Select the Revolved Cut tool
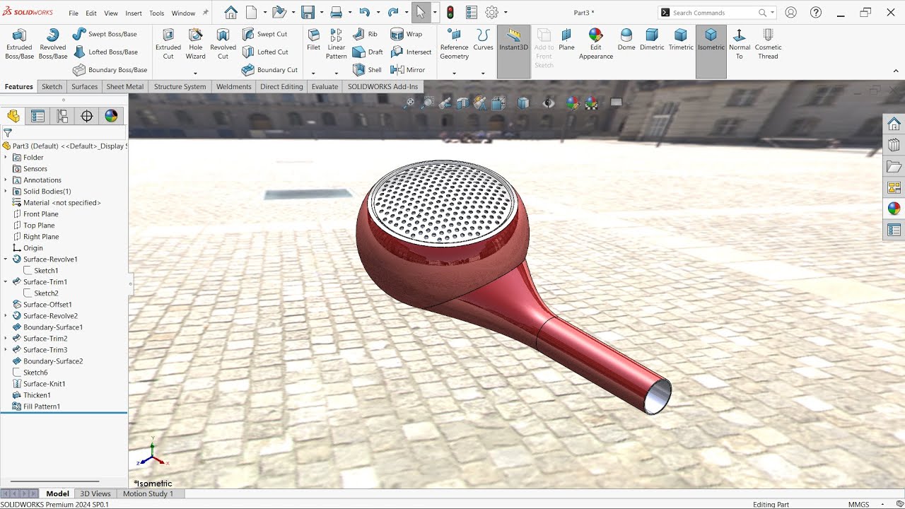The width and height of the screenshot is (905, 509). coord(223,44)
